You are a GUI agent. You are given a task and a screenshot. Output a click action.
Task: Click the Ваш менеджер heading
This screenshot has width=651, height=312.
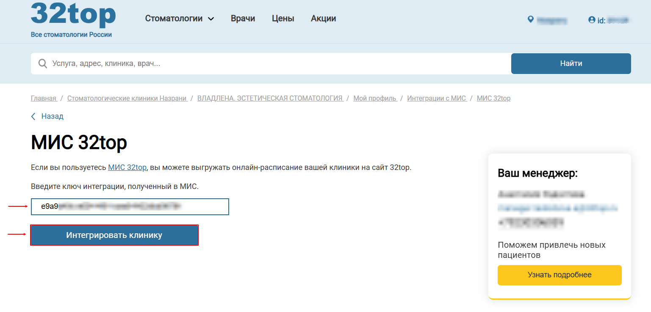pos(537,173)
